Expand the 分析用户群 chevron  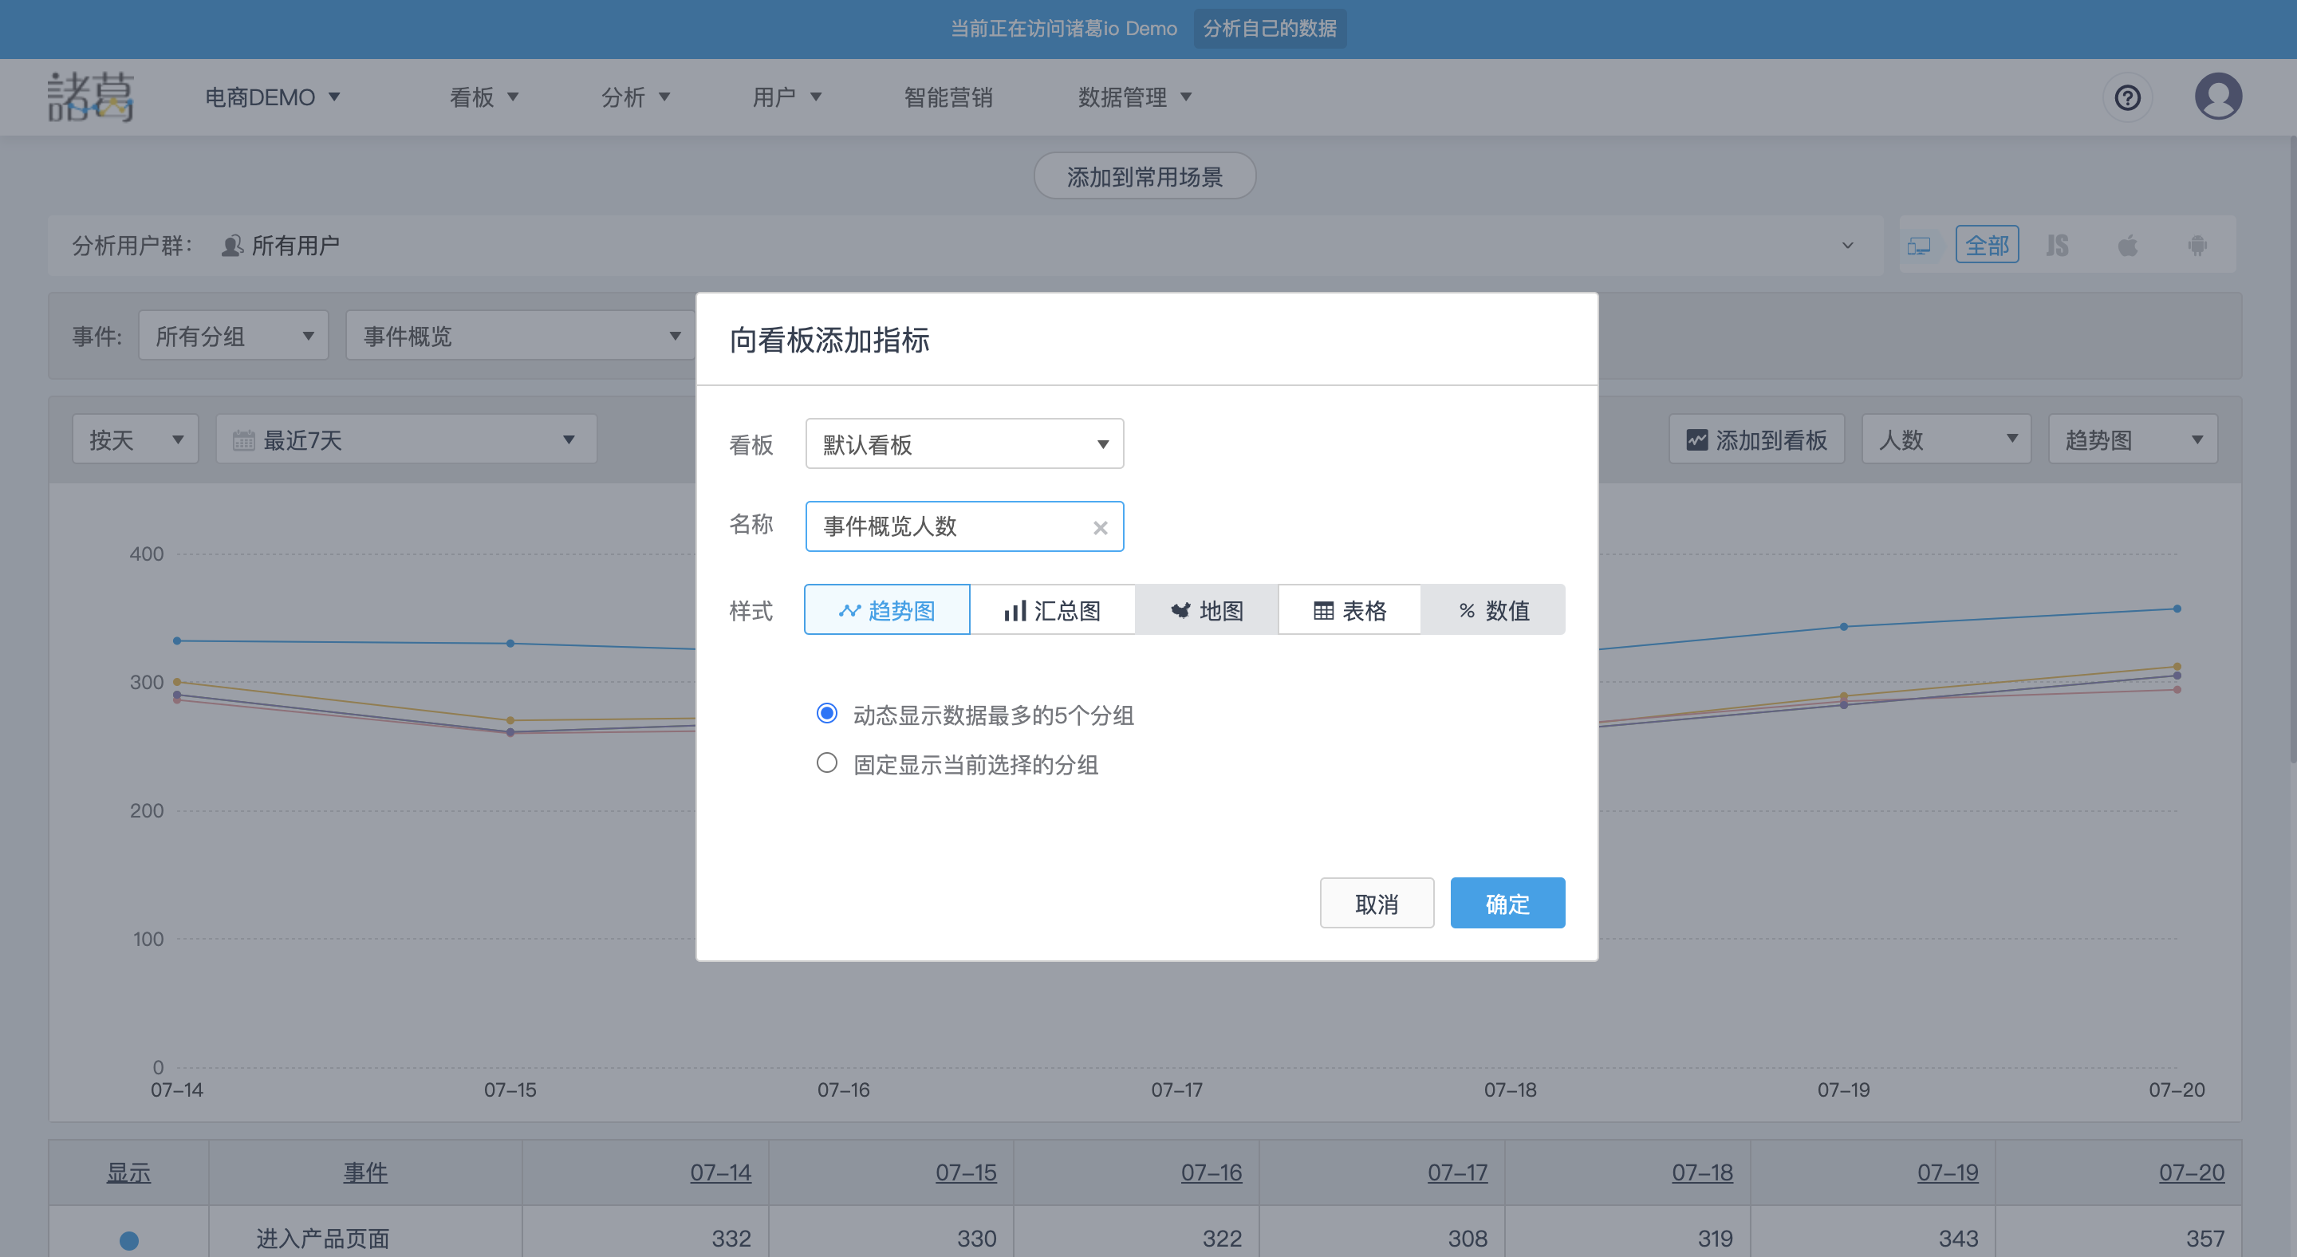(1848, 245)
